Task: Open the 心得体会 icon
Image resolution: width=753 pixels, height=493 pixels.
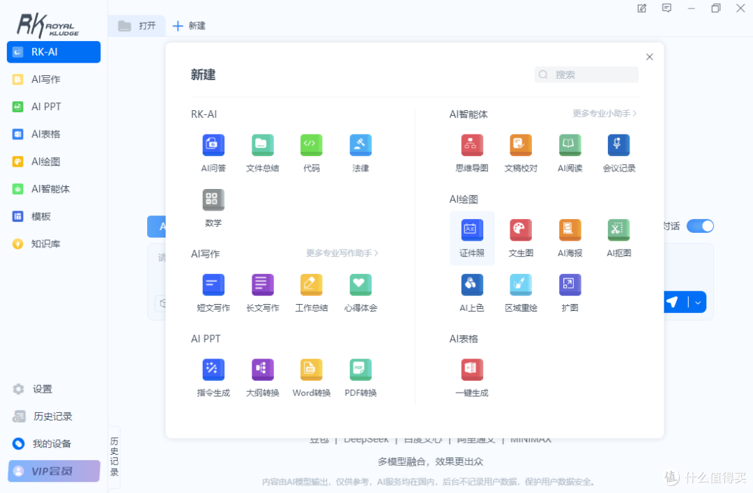Action: click(360, 285)
